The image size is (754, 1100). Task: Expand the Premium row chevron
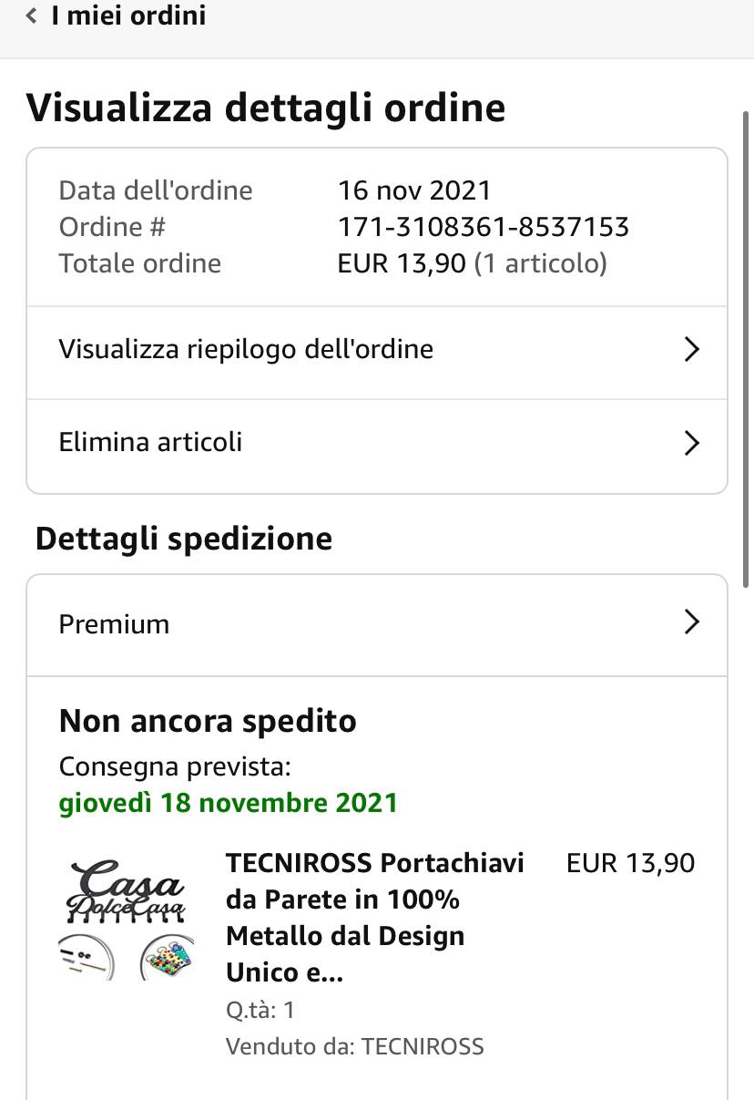(691, 622)
